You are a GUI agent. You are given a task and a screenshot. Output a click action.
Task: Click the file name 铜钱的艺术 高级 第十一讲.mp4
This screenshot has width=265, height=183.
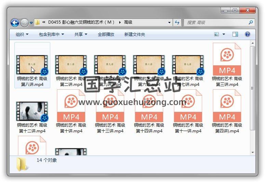click(x=188, y=128)
